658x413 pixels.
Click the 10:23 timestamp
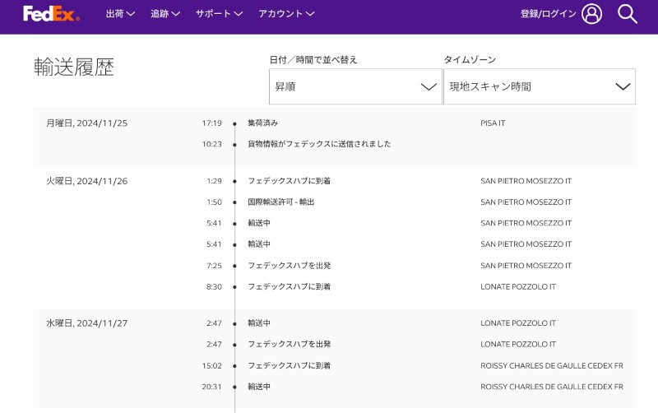(x=211, y=144)
